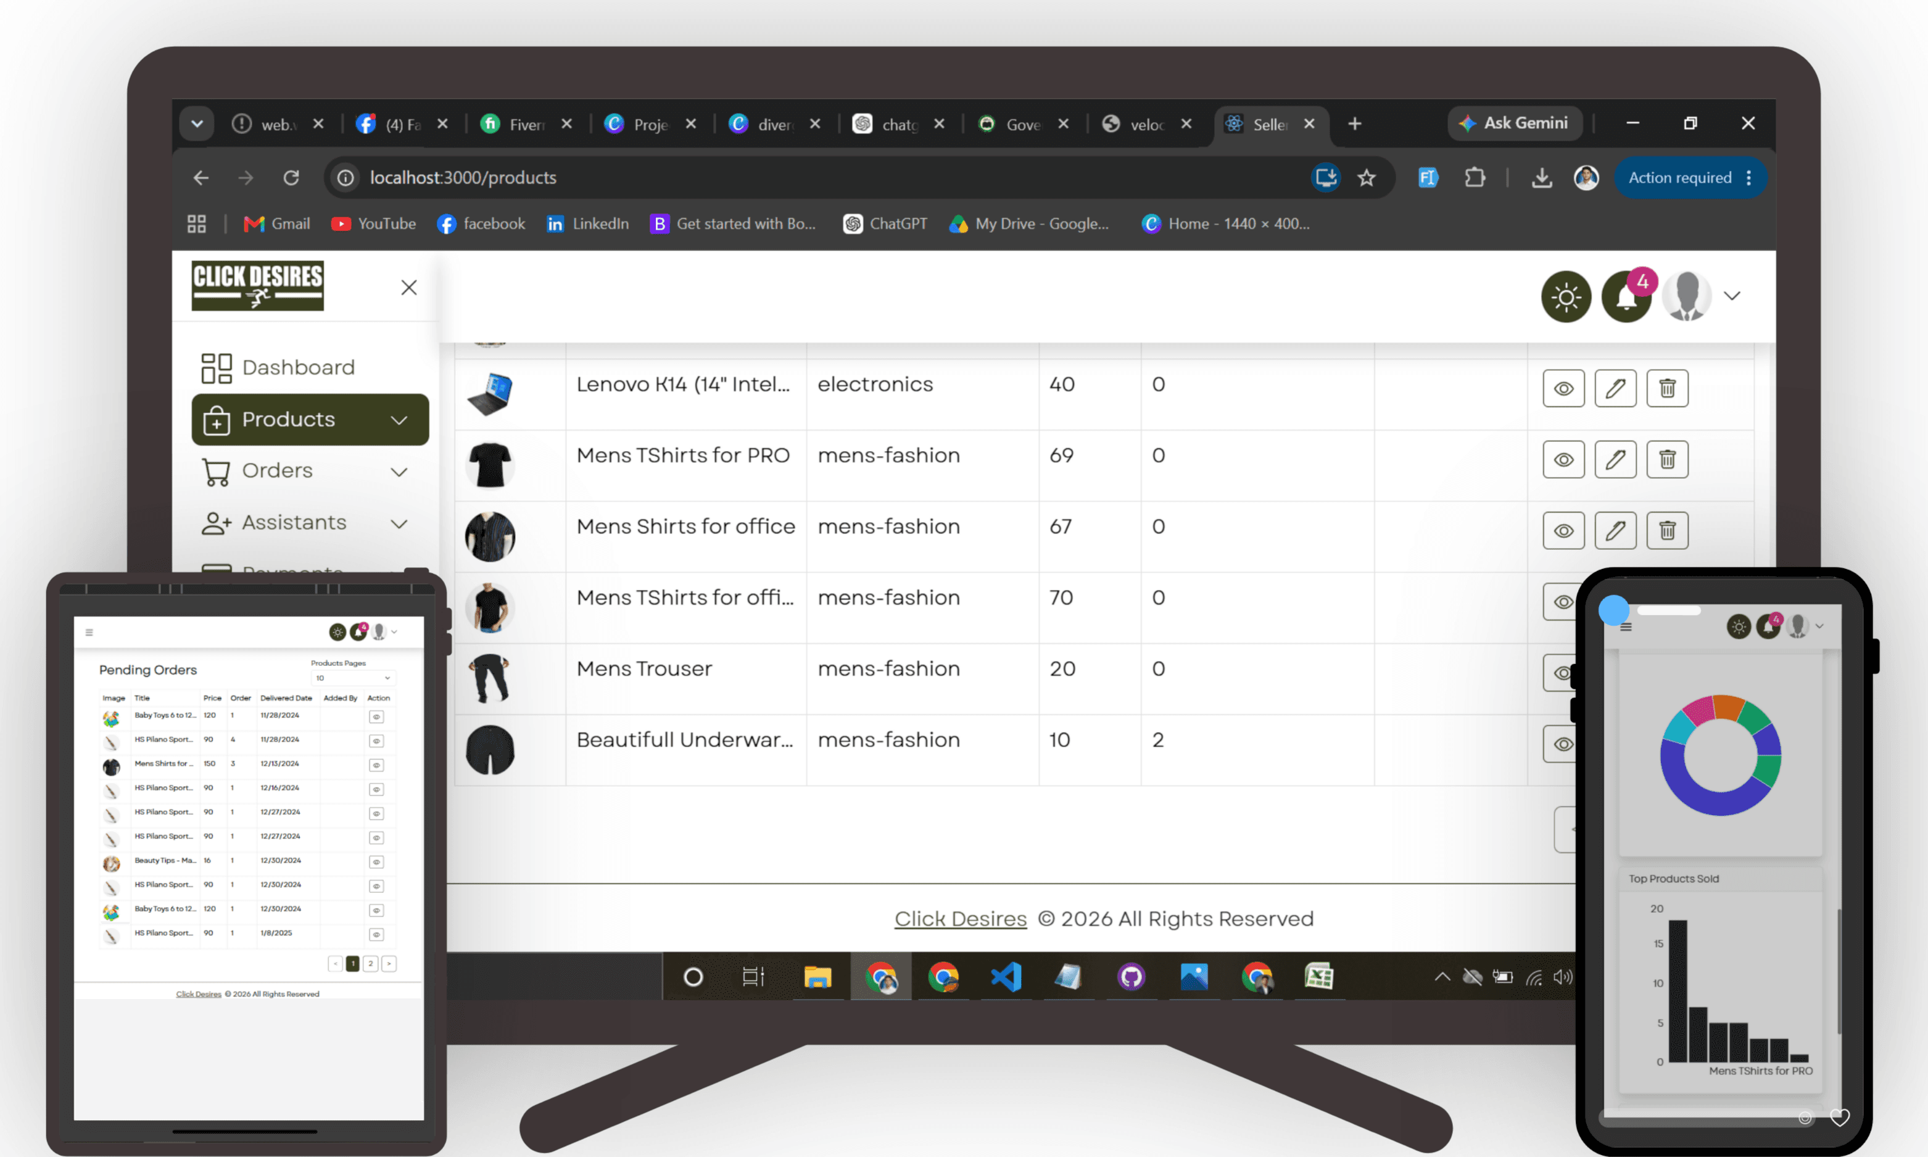This screenshot has width=1928, height=1157.
Task: Edit Mens TShirts for PRO product
Action: coord(1615,459)
